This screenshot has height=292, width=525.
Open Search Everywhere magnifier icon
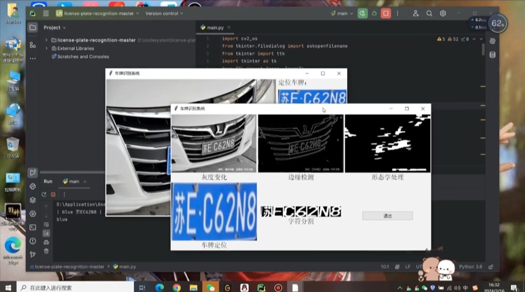(x=429, y=14)
